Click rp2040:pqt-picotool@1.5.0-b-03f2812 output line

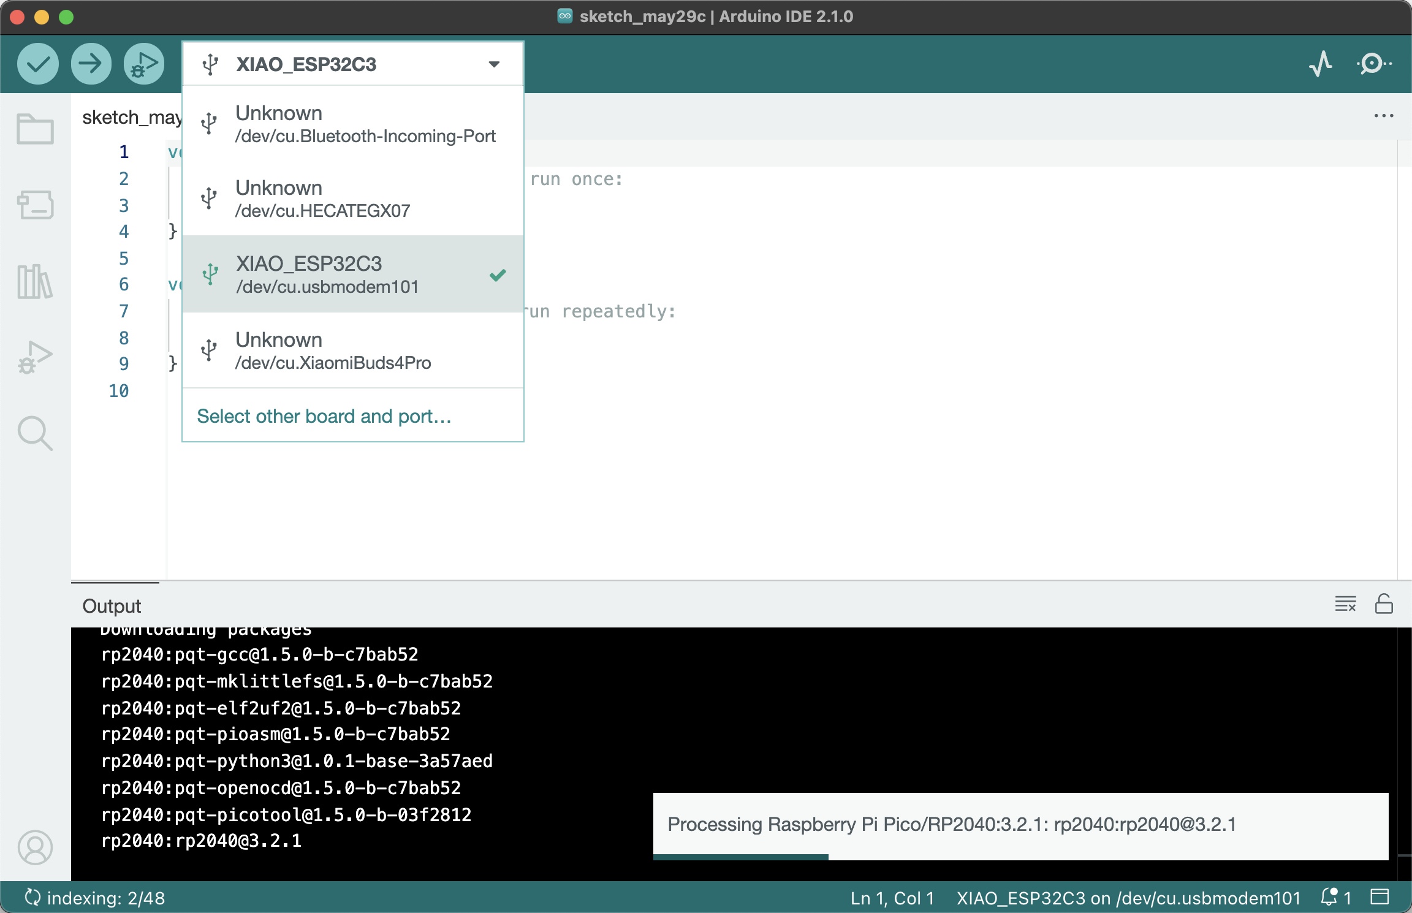[287, 814]
